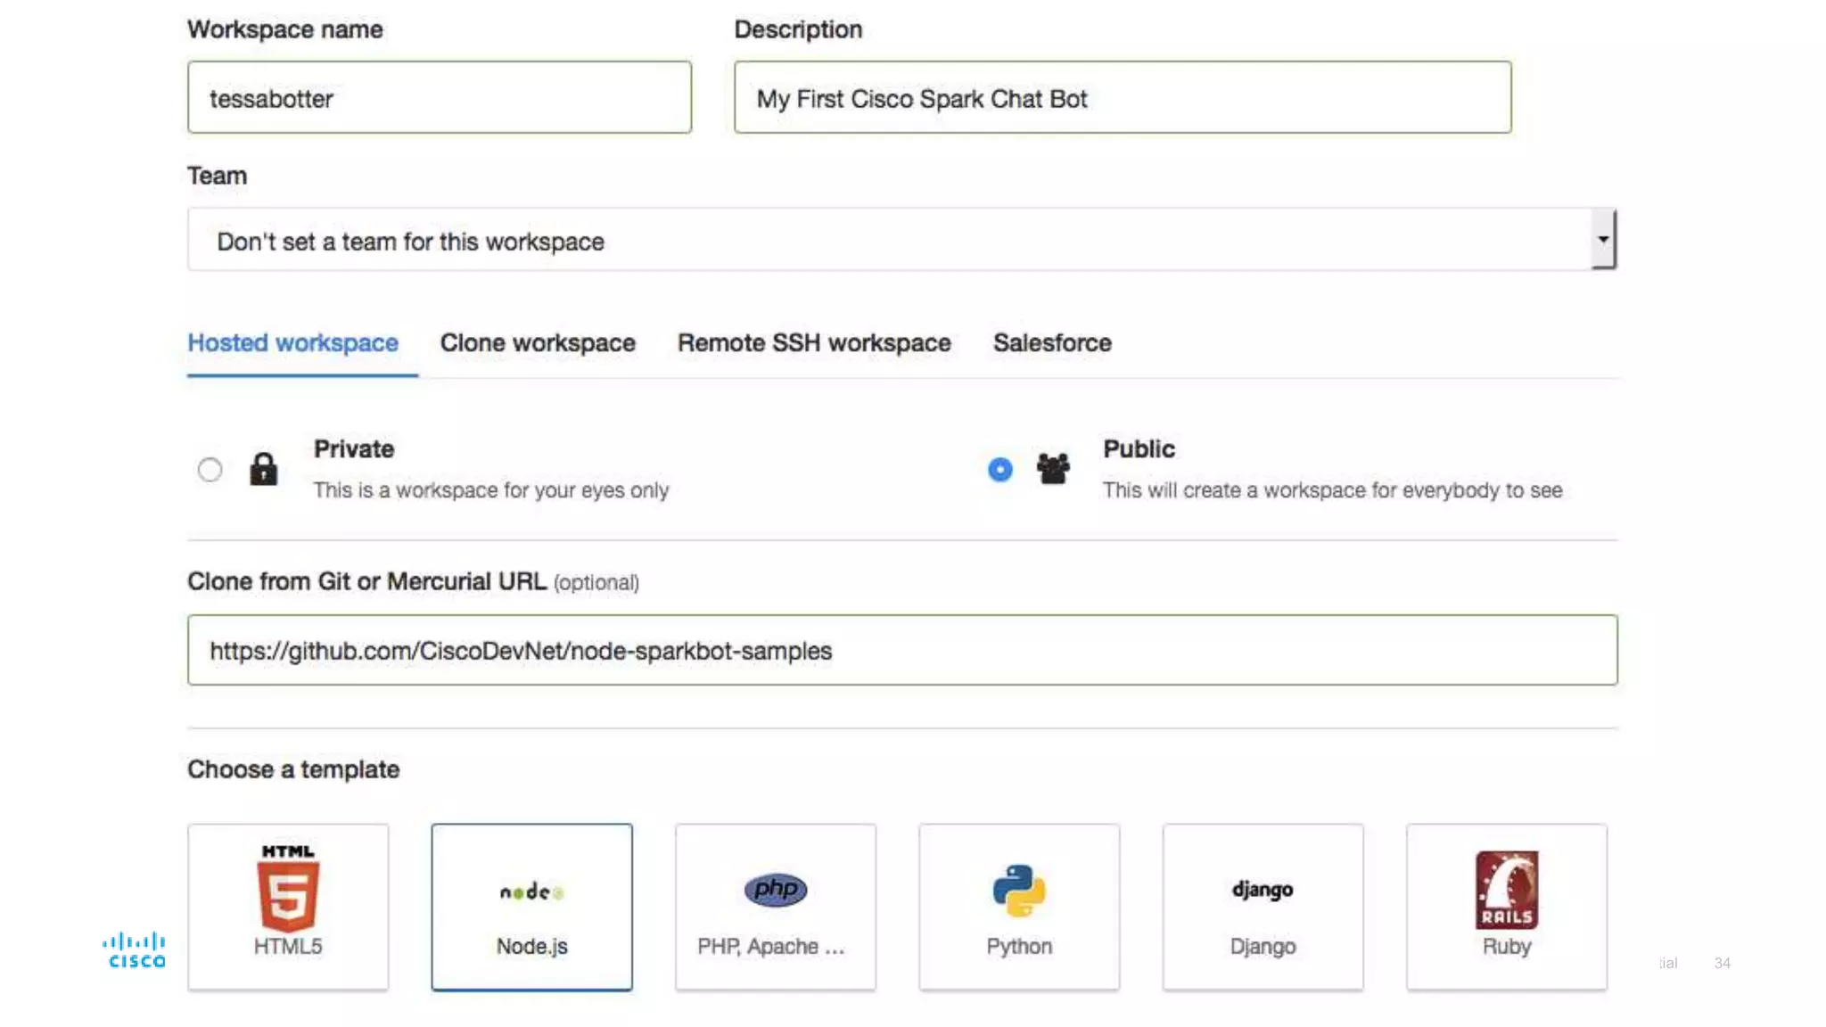Click the Workspace name text field
Viewport: 1826px width, 1027px height.
tap(439, 98)
